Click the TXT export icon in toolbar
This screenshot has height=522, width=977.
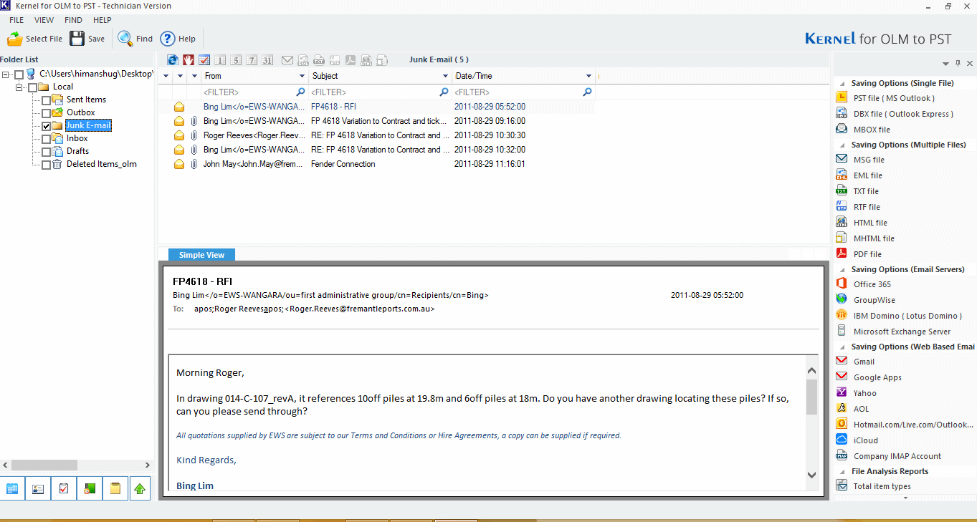click(x=319, y=60)
